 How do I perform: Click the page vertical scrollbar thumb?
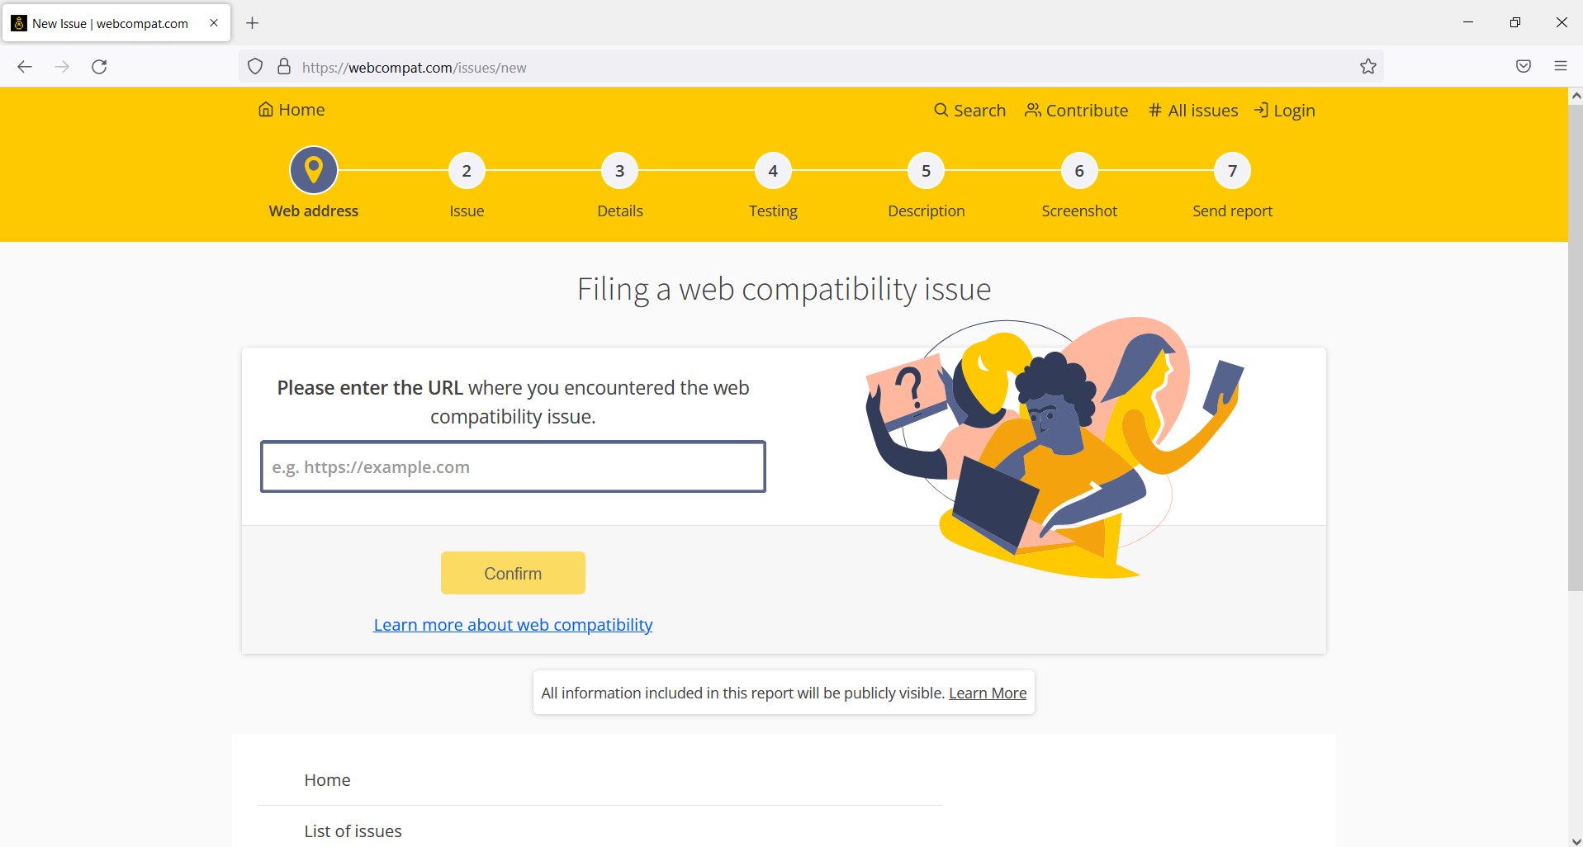[1576, 347]
